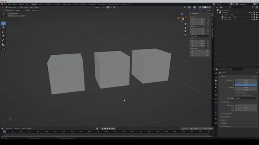The width and height of the screenshot is (259, 145).
Task: Activate the Transform tool
Action: coord(3,36)
